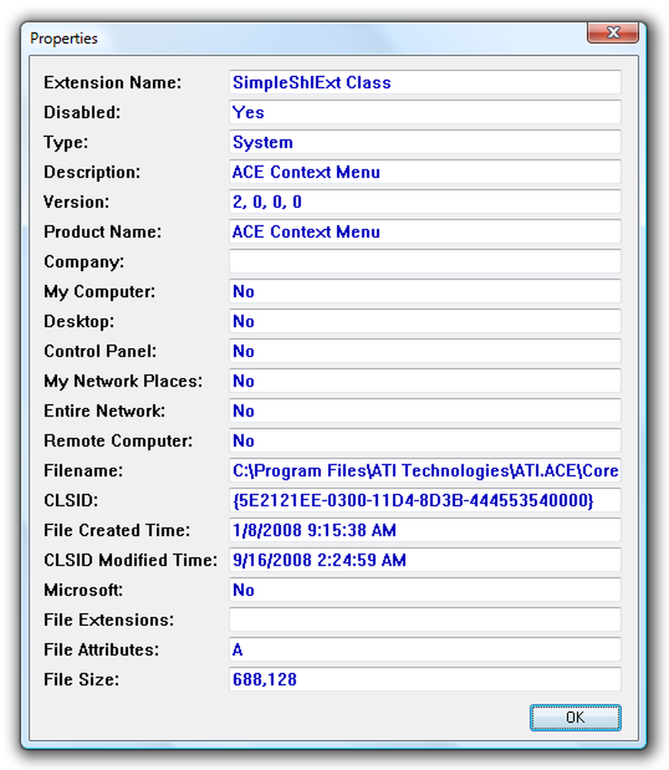Click the "Disabled:" label
This screenshot has width=669, height=770.
click(x=82, y=112)
